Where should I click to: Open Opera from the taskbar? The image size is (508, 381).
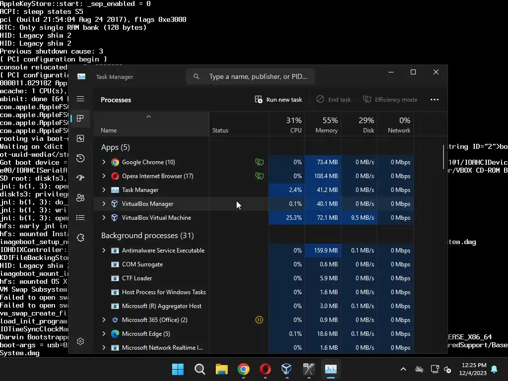click(265, 369)
